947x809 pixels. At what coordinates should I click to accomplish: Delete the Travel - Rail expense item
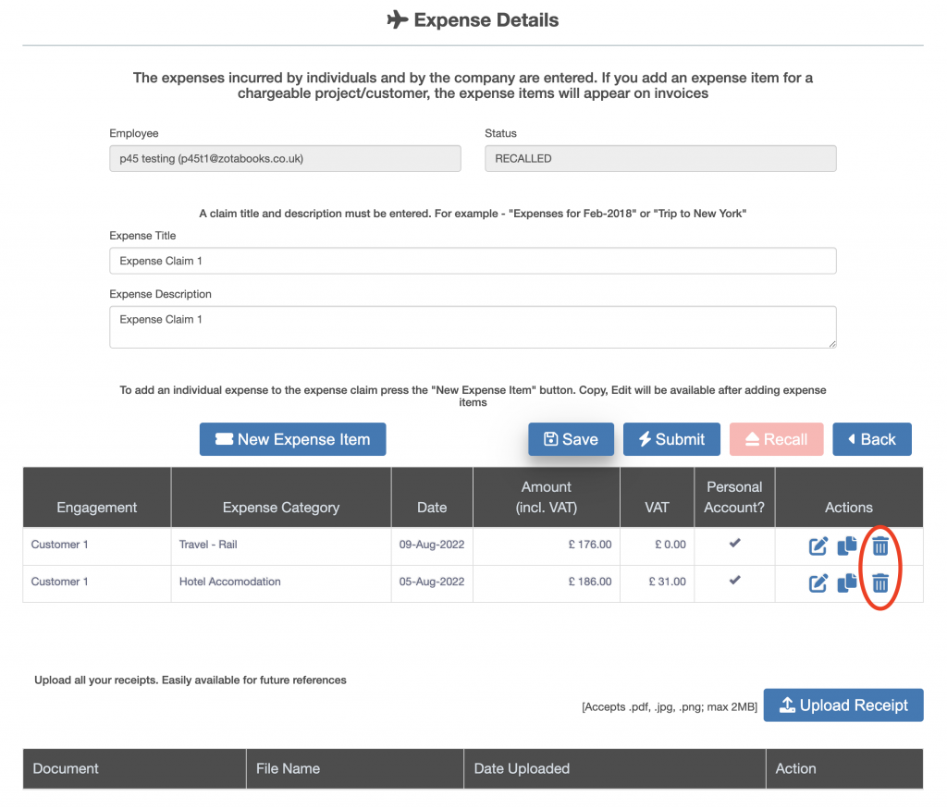tap(880, 546)
